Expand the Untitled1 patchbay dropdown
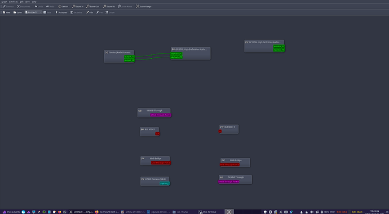 coord(33,12)
